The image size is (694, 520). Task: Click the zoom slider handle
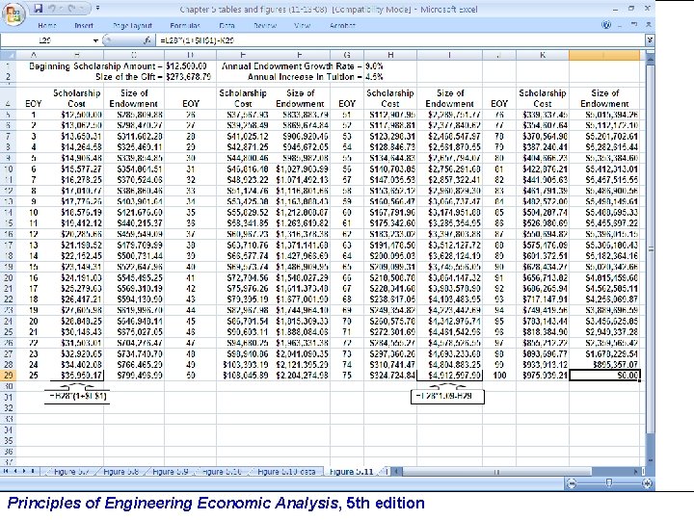(609, 483)
